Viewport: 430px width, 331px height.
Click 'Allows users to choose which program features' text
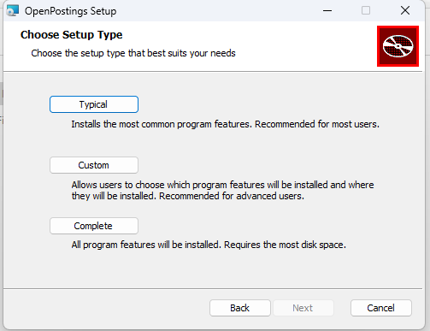(x=222, y=191)
